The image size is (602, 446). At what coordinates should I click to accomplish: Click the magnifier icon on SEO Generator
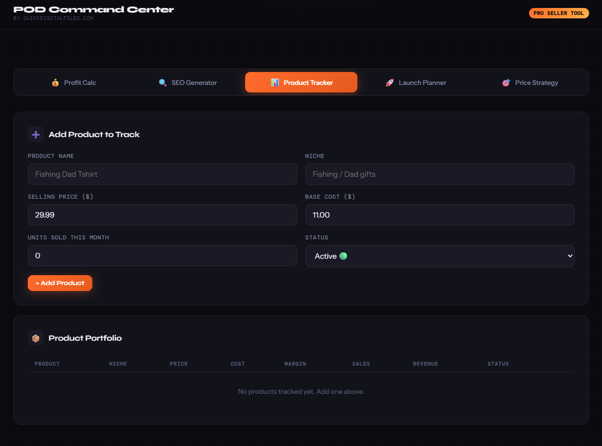click(x=163, y=82)
